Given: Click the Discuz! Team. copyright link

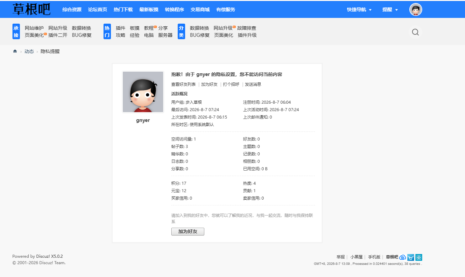Looking at the screenshot, I should (x=52, y=263).
